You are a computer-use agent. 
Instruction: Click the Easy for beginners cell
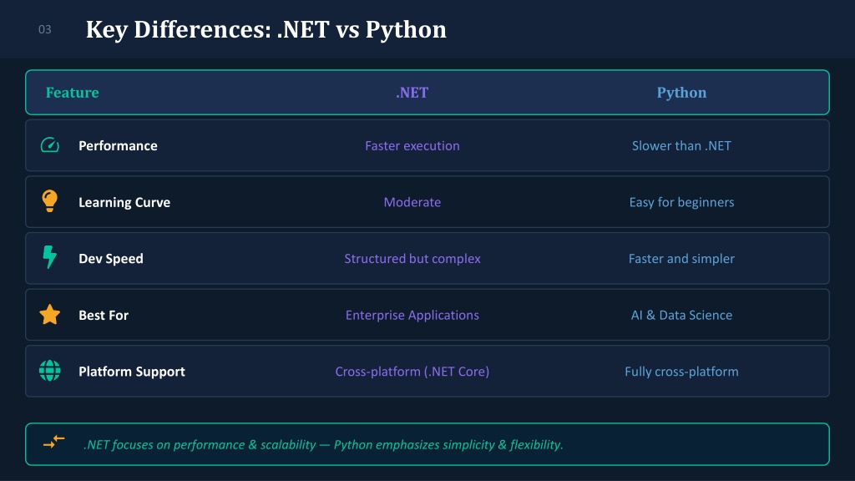click(681, 202)
